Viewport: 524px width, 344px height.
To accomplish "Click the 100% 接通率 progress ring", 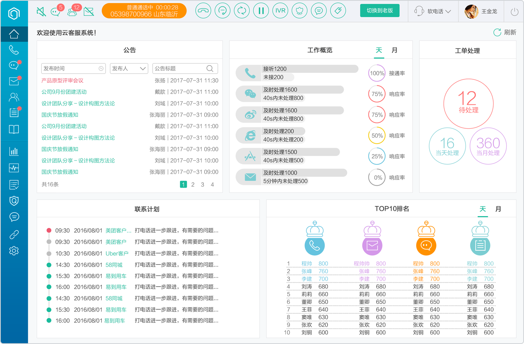I will (x=377, y=73).
